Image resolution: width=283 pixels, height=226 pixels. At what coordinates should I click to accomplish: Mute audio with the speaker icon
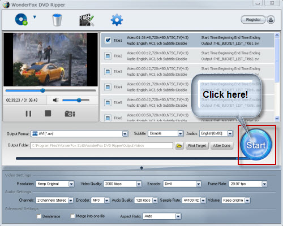55,100
